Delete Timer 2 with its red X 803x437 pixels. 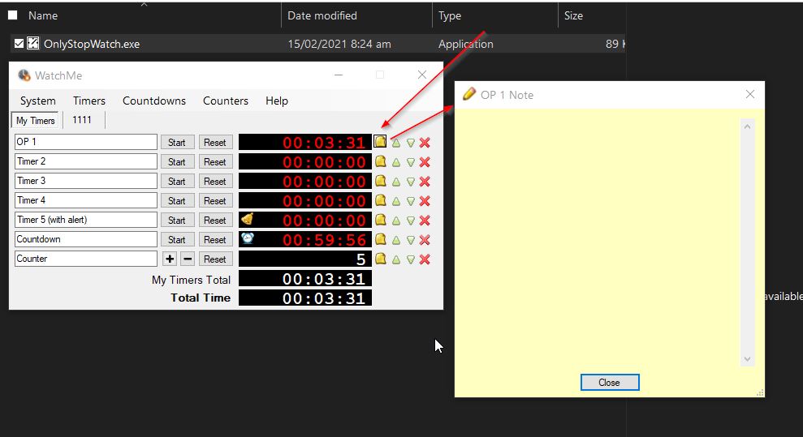pos(425,162)
